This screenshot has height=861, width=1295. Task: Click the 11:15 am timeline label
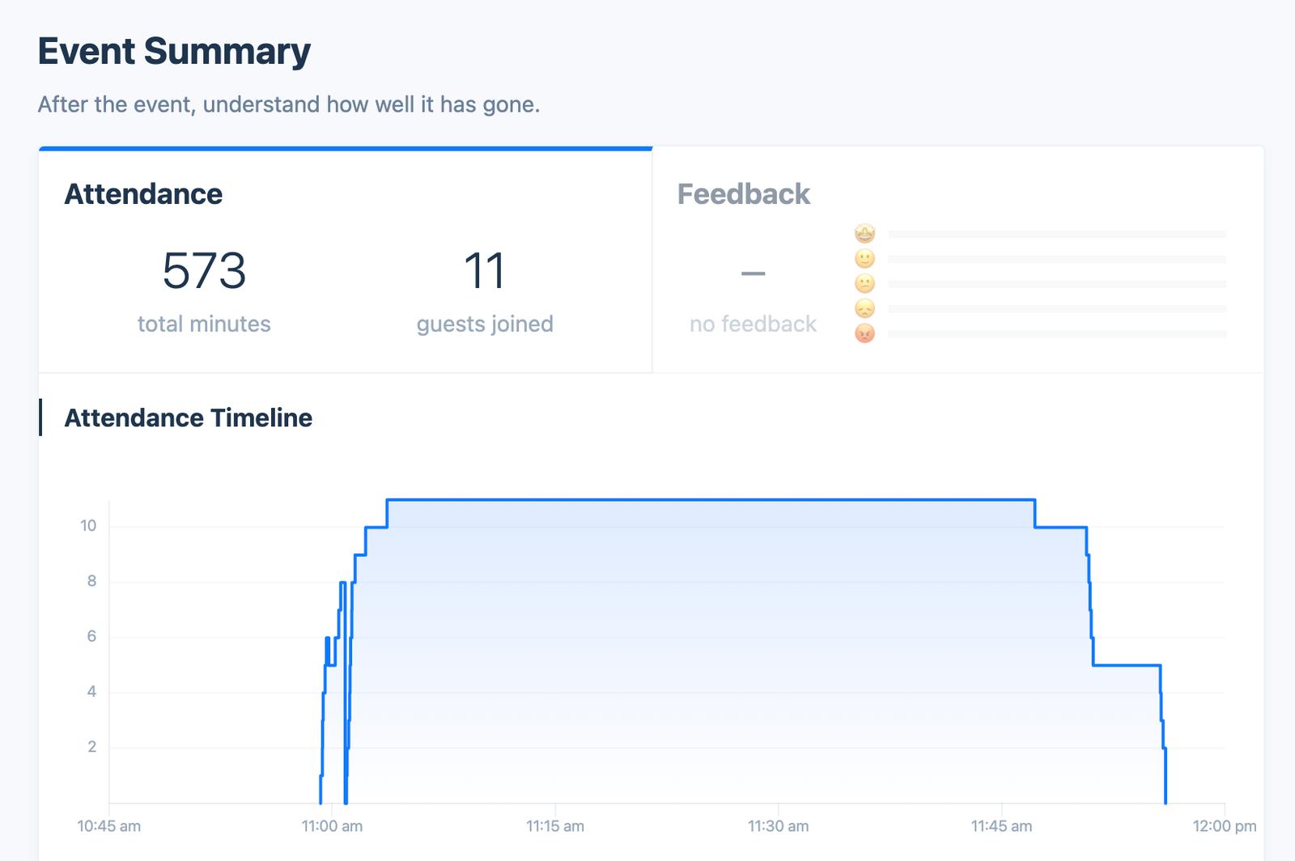tap(555, 826)
